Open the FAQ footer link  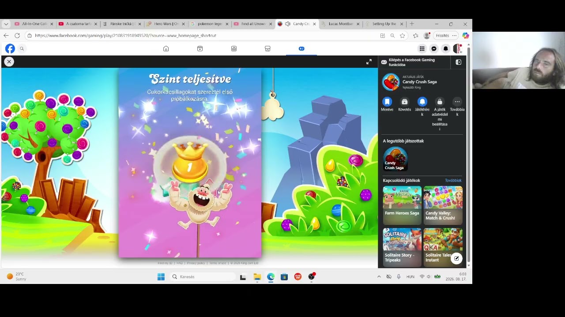pos(180,263)
